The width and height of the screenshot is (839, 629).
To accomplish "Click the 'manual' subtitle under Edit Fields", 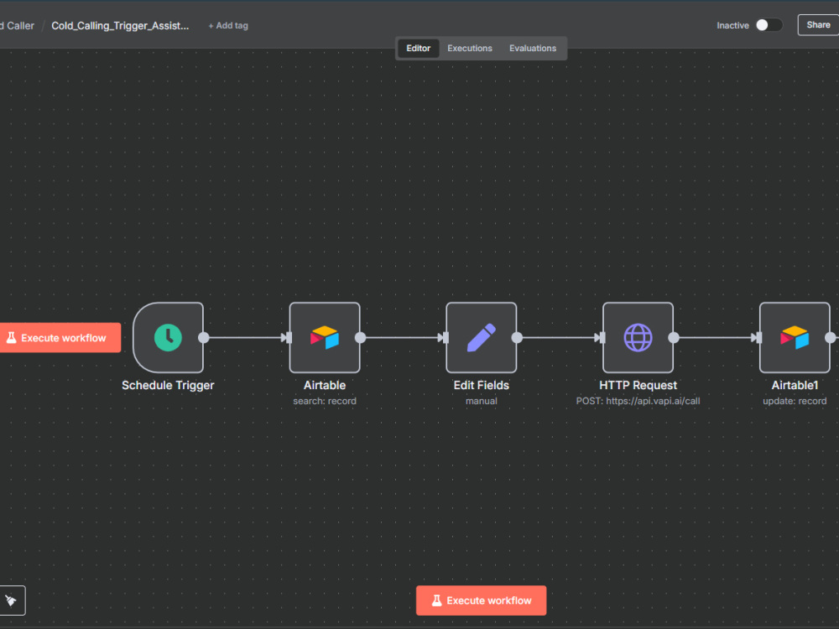I will [482, 401].
